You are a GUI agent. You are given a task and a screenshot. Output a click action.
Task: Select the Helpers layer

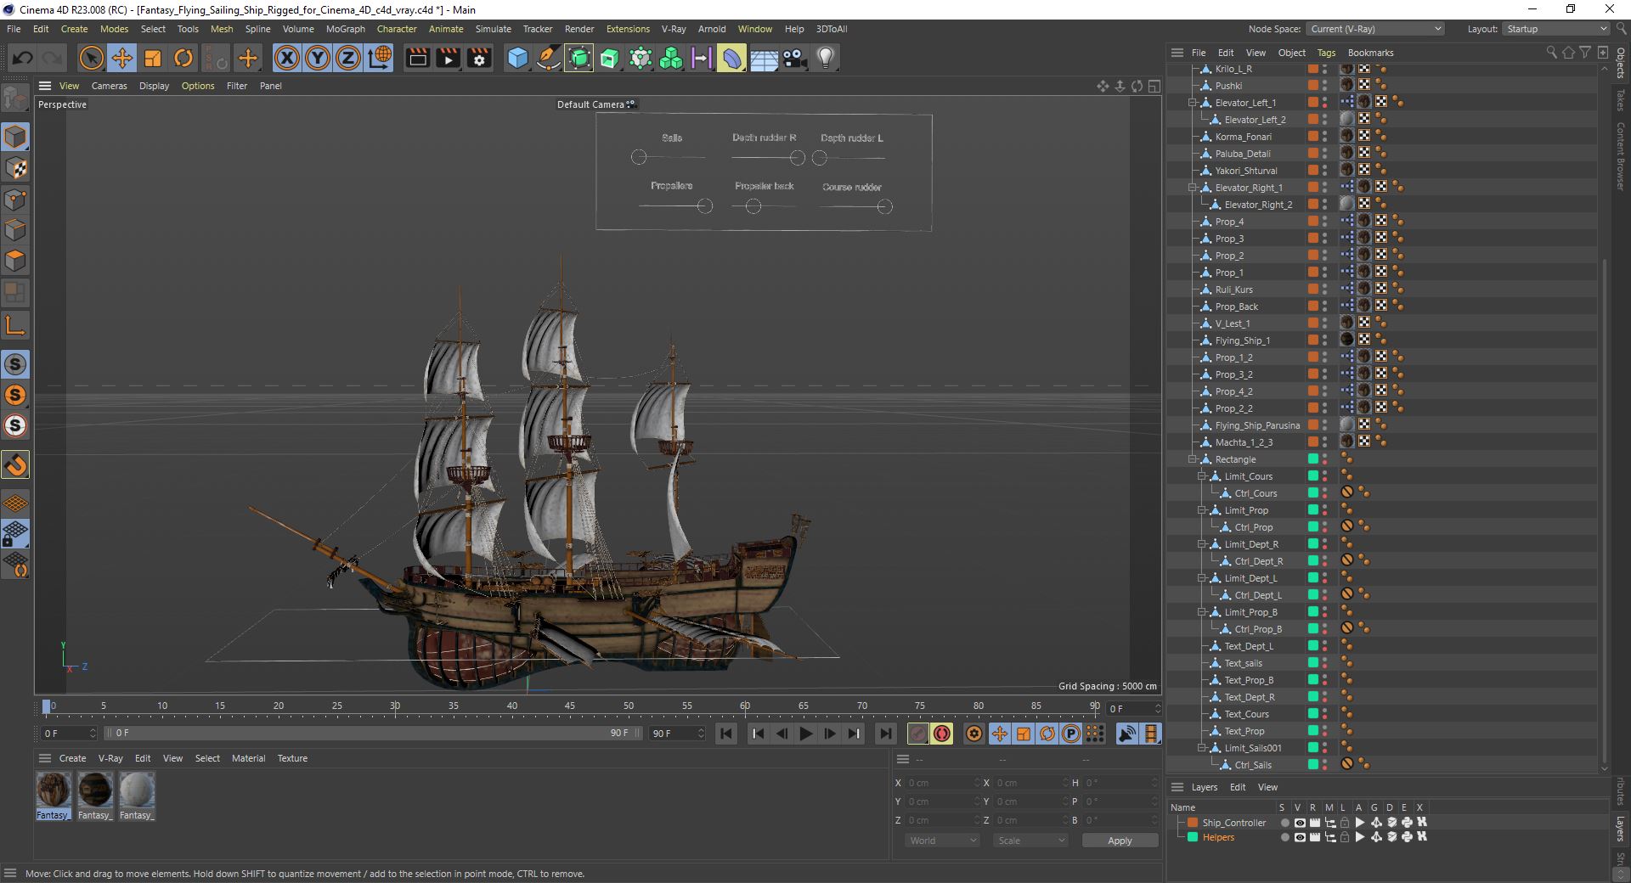pos(1218,837)
